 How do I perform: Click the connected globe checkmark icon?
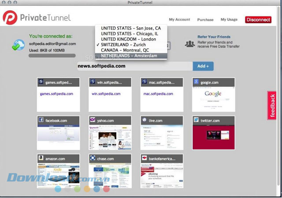coord(18,45)
